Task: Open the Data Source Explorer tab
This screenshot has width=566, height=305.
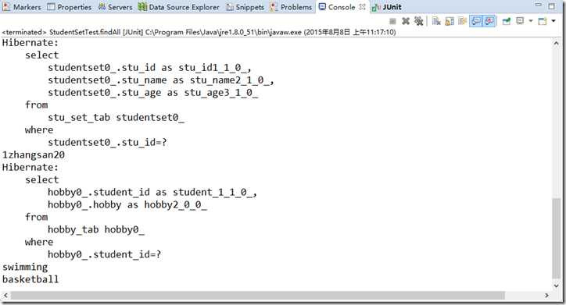Action: tap(179, 7)
